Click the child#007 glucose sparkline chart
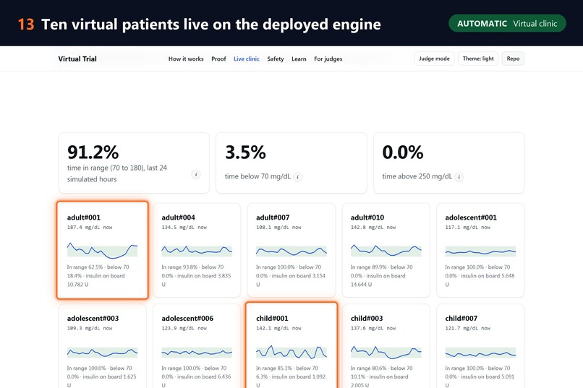The width and height of the screenshot is (583, 388). click(480, 353)
